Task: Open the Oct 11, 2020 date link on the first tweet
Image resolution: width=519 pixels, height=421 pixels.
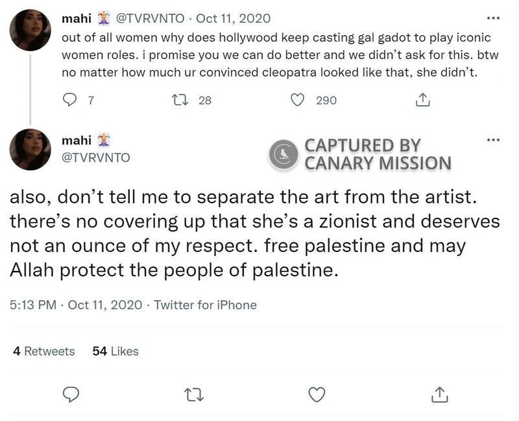Action: (x=234, y=19)
